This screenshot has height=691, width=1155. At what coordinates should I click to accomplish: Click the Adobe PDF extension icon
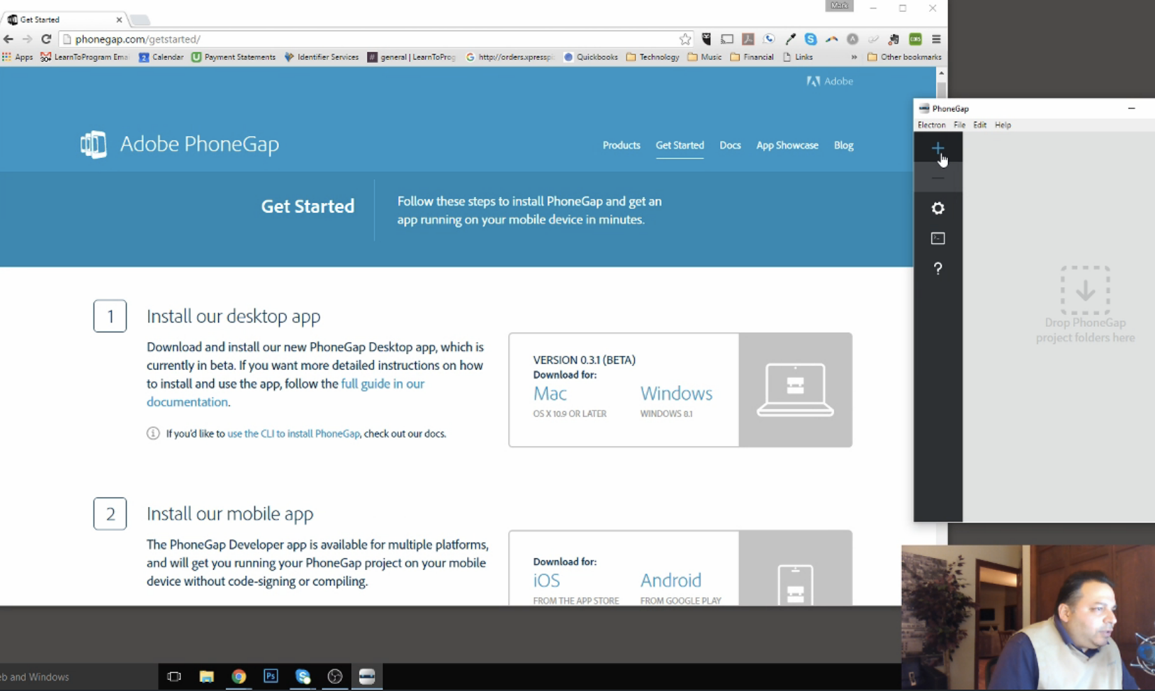pos(748,39)
